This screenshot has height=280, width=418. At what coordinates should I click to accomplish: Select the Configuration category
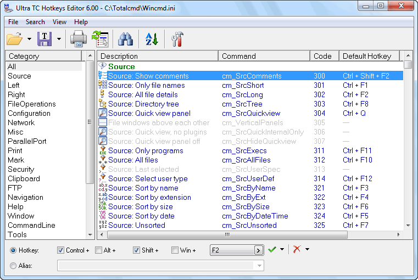pyautogui.click(x=29, y=113)
